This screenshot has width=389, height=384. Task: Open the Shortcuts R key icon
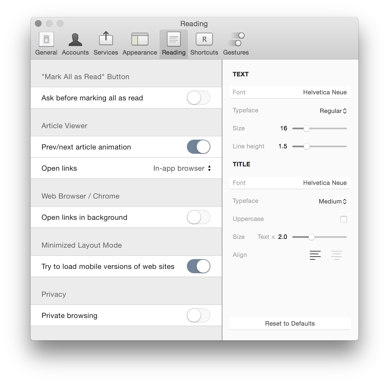pos(204,39)
